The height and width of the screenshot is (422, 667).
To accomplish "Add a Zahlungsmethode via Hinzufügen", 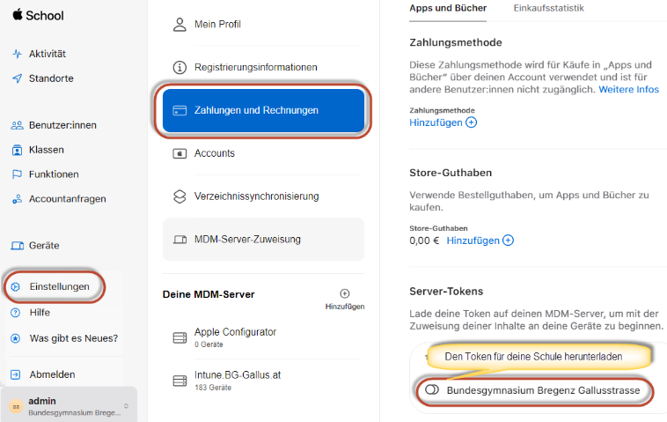I will coord(443,122).
